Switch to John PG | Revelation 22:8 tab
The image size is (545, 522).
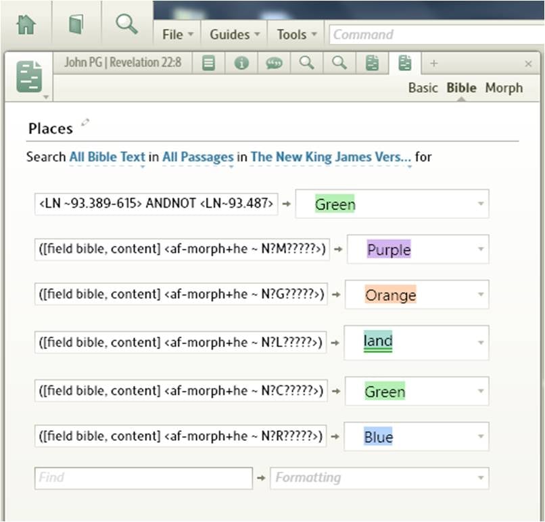122,63
